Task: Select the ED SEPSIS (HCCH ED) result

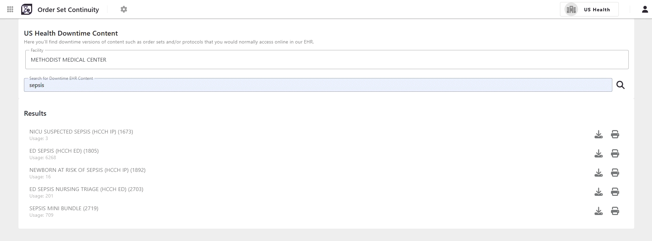Action: (x=64, y=151)
